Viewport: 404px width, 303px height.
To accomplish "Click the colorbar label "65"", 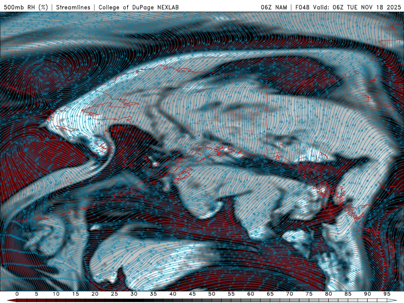I will (x=270, y=294).
